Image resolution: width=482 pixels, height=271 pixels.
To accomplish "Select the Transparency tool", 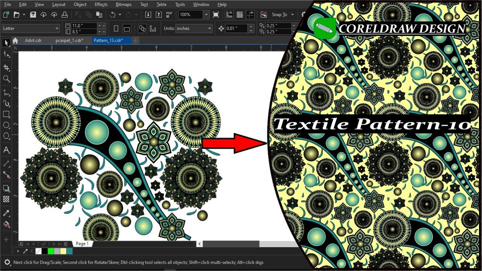I will 6,199.
